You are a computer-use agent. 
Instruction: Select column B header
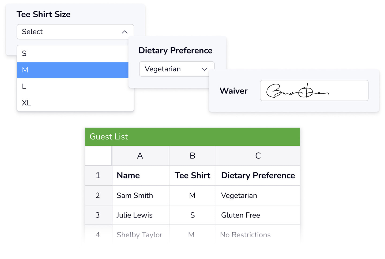click(x=192, y=156)
